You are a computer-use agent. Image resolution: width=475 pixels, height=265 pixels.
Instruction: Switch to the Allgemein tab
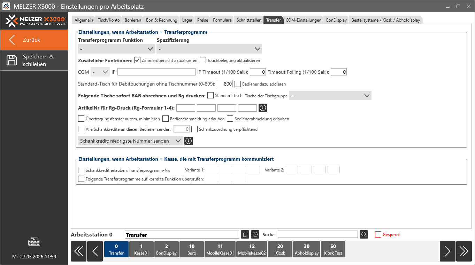[84, 20]
